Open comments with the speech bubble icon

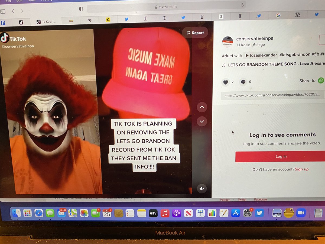tap(243, 82)
